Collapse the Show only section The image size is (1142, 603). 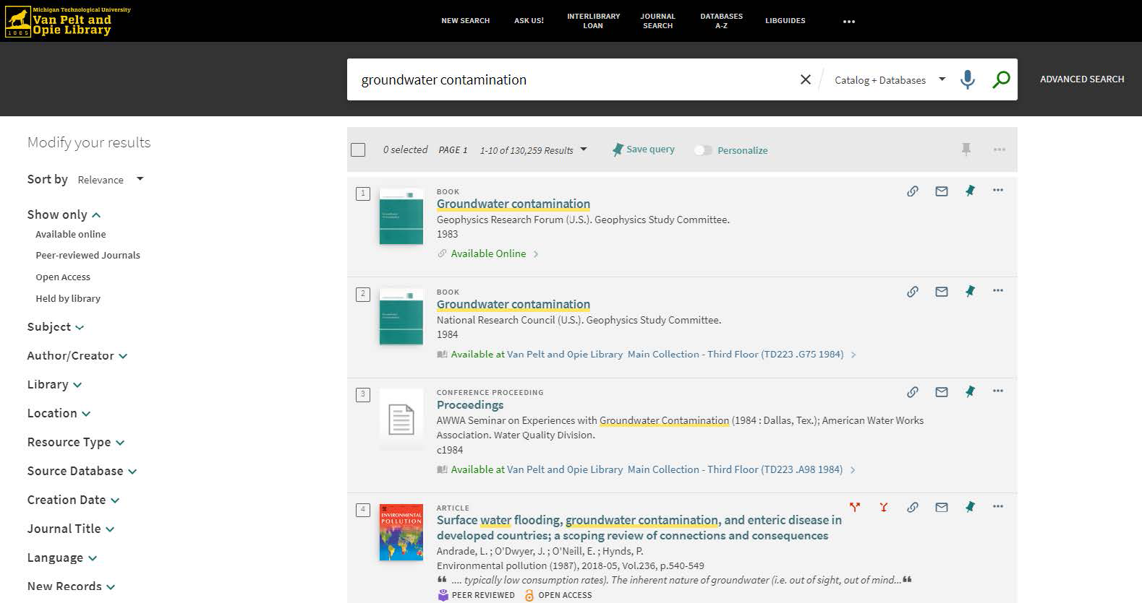pos(64,214)
